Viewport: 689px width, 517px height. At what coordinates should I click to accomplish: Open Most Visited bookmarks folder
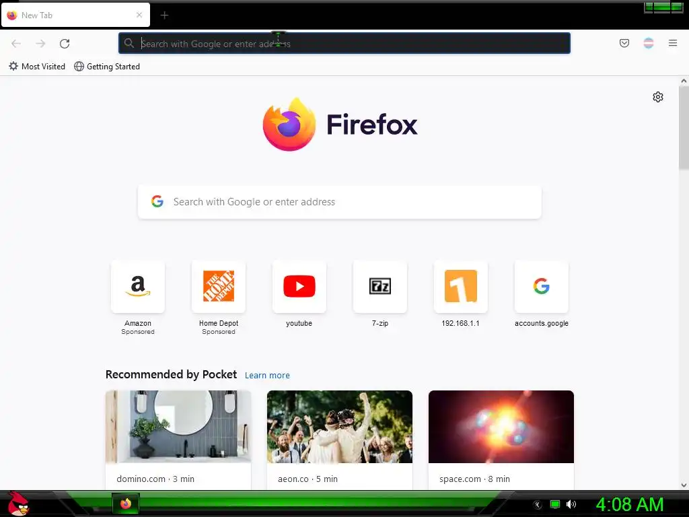pyautogui.click(x=37, y=67)
